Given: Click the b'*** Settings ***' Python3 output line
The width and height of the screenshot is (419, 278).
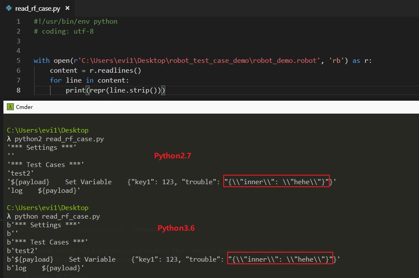Looking at the screenshot, I should click(x=44, y=225).
